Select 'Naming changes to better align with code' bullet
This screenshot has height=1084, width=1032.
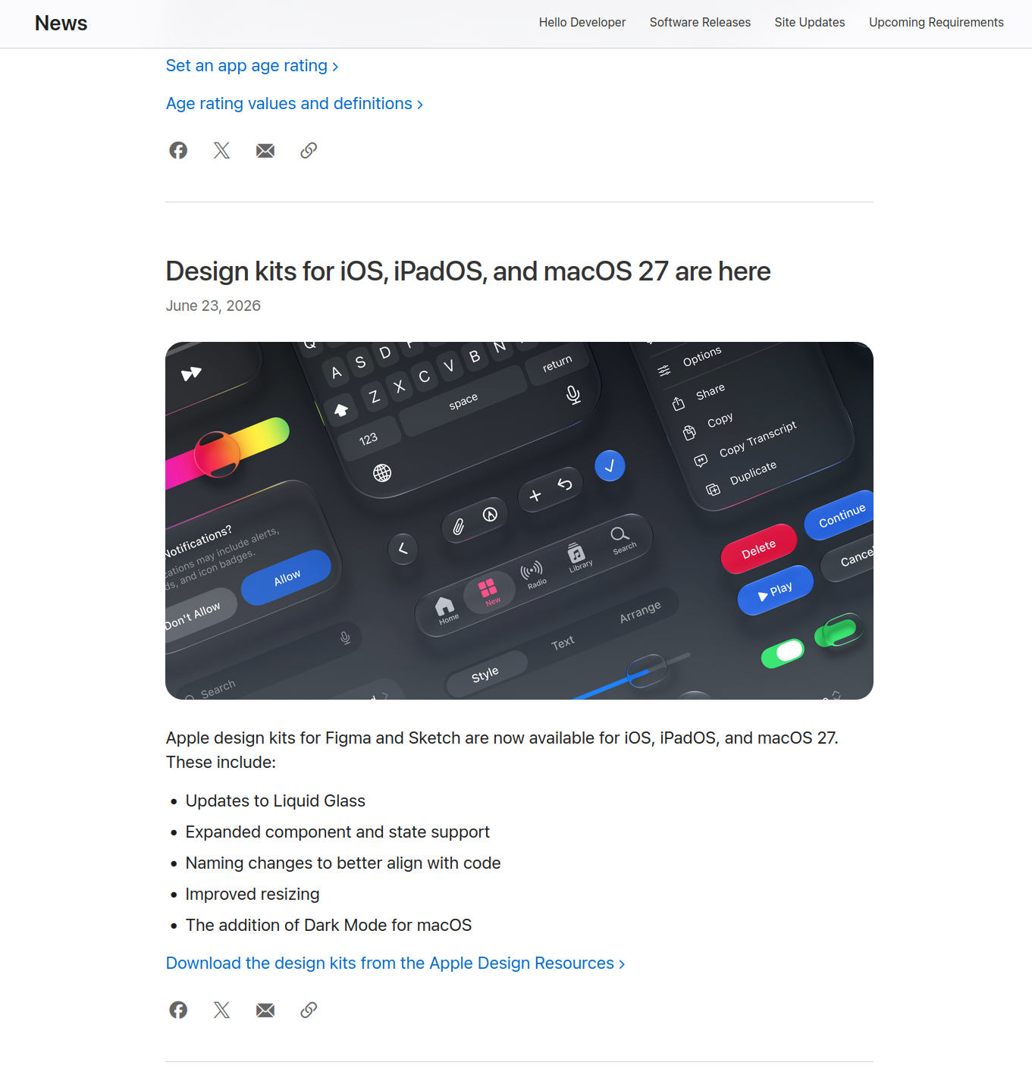pos(343,863)
